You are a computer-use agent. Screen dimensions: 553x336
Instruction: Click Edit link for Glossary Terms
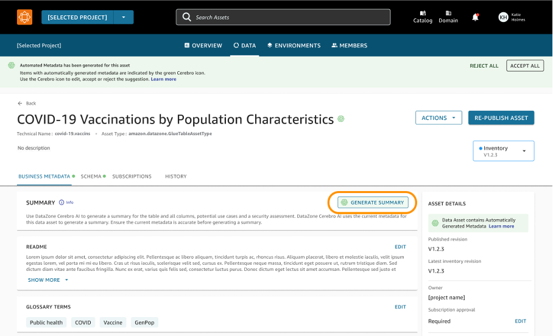(x=400, y=307)
